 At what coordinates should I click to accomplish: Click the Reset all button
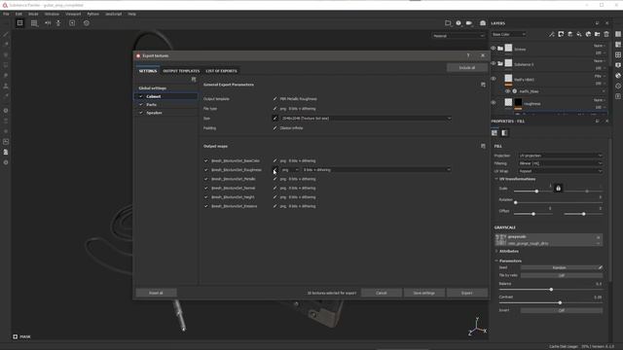pos(156,293)
